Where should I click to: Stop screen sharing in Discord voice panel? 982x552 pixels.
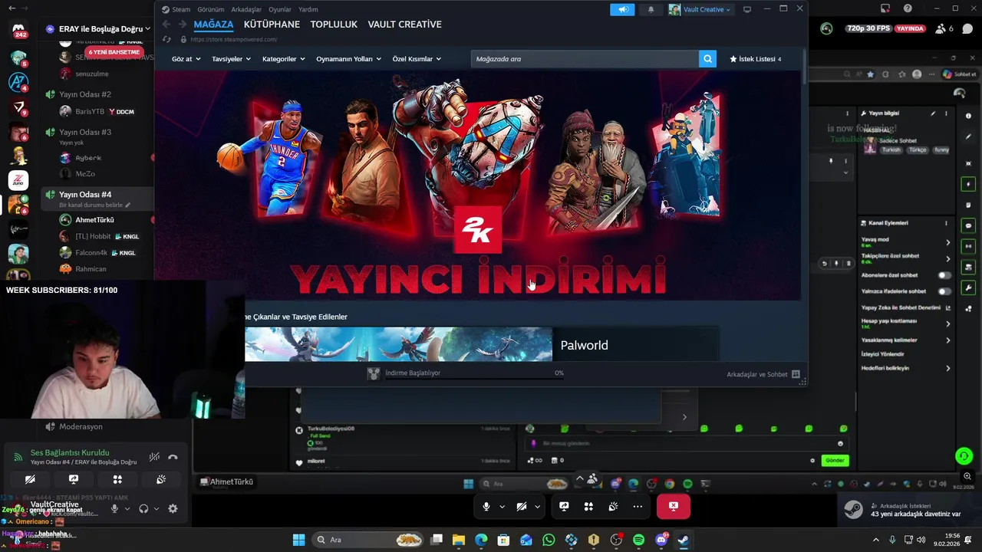pyautogui.click(x=74, y=479)
